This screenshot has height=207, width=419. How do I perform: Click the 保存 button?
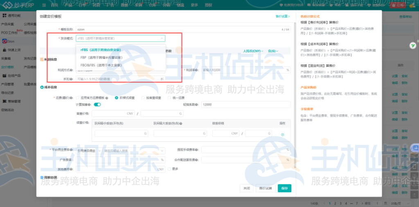tap(285, 188)
